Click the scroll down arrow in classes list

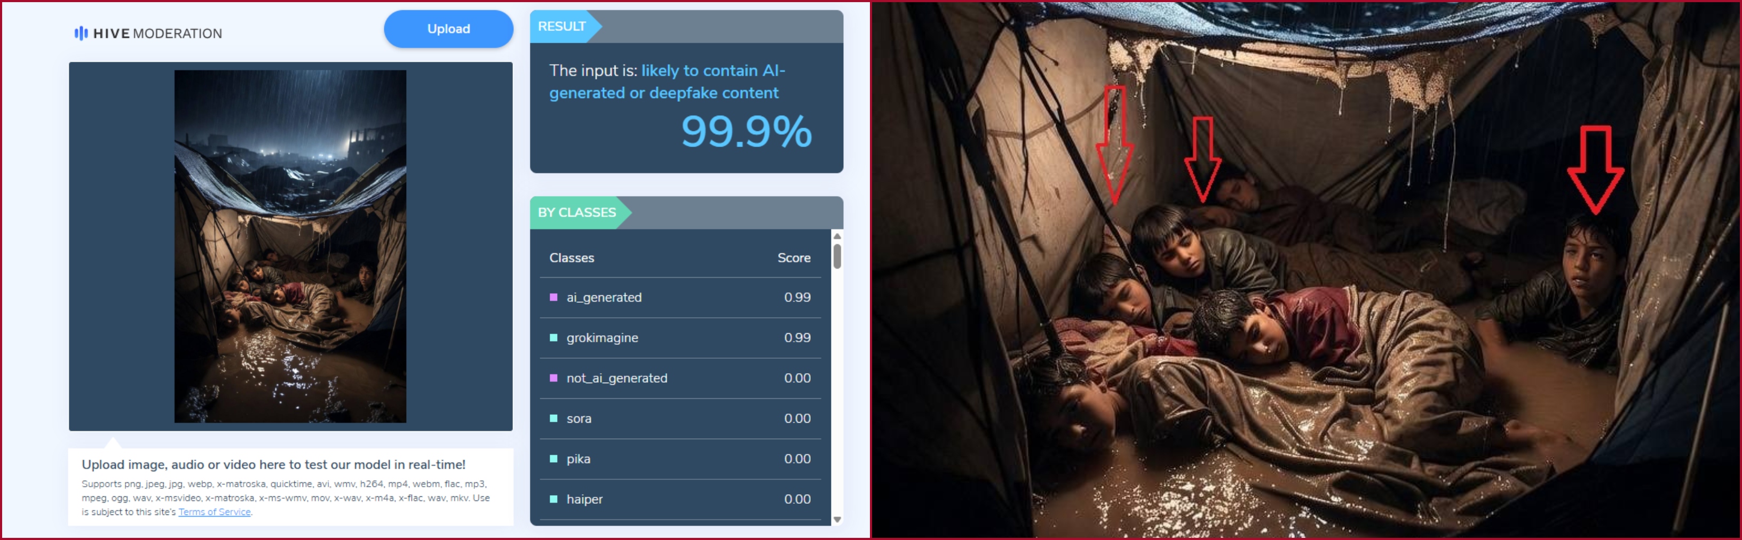click(x=837, y=520)
